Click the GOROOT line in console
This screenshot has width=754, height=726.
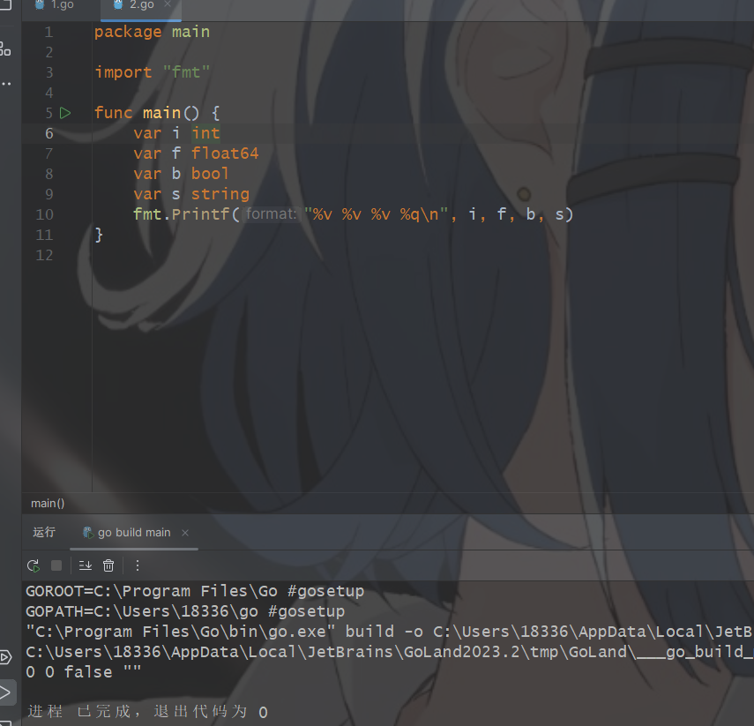195,591
